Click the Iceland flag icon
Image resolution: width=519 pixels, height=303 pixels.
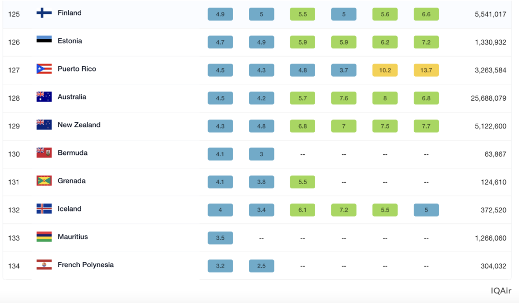pyautogui.click(x=44, y=209)
